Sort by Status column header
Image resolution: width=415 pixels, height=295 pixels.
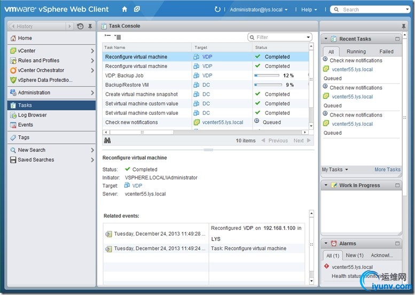click(x=281, y=48)
